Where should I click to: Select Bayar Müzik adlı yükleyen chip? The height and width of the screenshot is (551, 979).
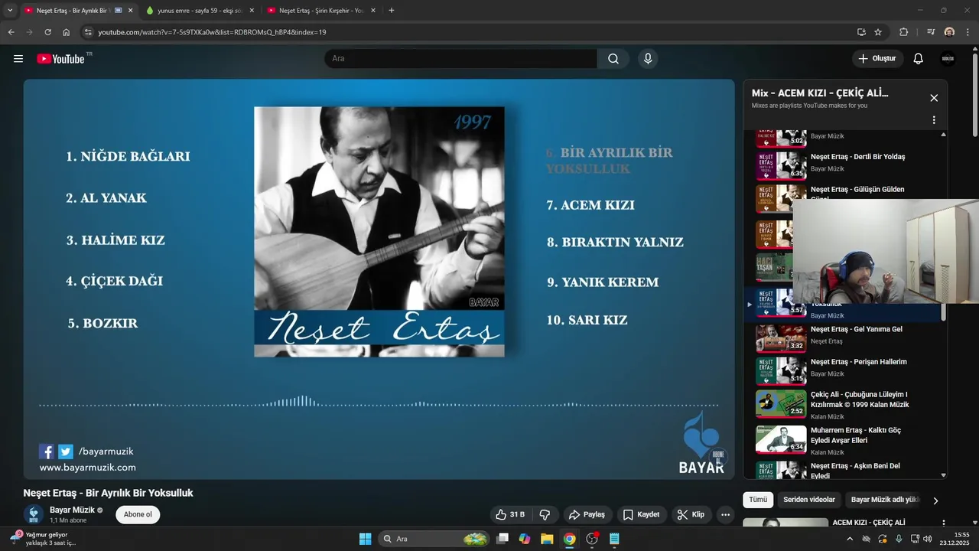pyautogui.click(x=885, y=500)
